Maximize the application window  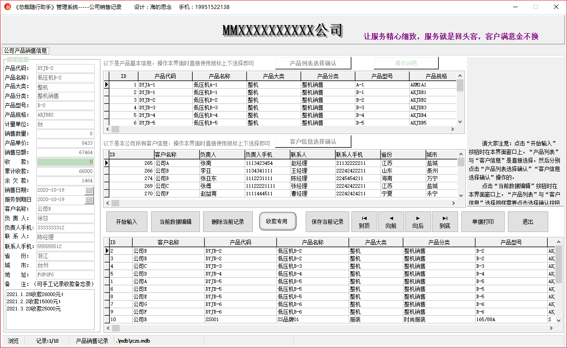535,7
